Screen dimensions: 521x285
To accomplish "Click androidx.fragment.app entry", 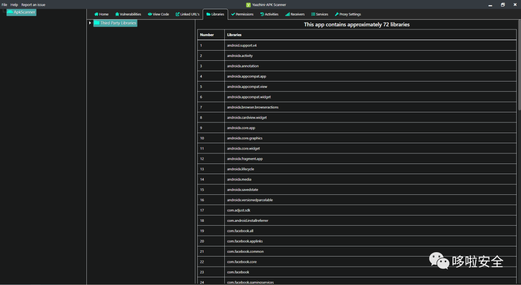I will 245,159.
